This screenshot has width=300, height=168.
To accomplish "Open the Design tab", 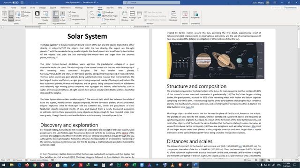I will (x=43, y=7).
